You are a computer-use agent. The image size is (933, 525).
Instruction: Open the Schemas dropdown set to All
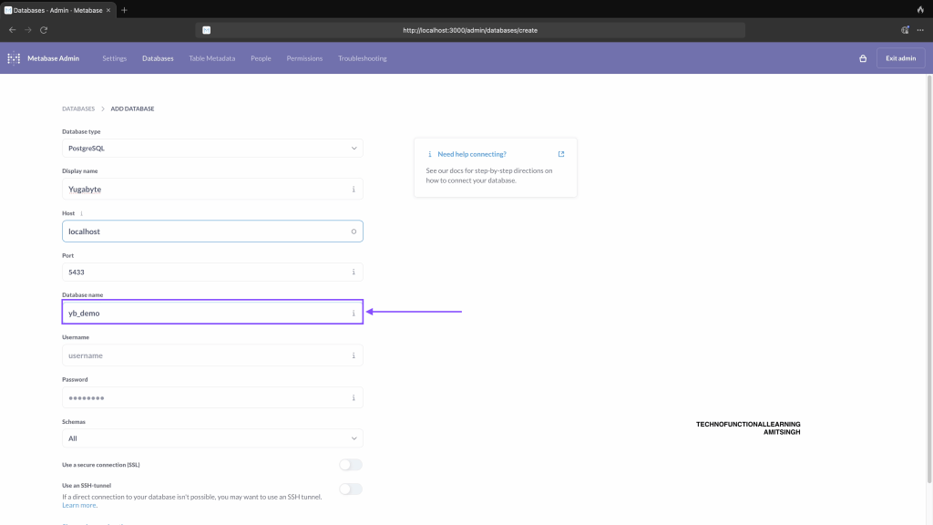point(212,438)
